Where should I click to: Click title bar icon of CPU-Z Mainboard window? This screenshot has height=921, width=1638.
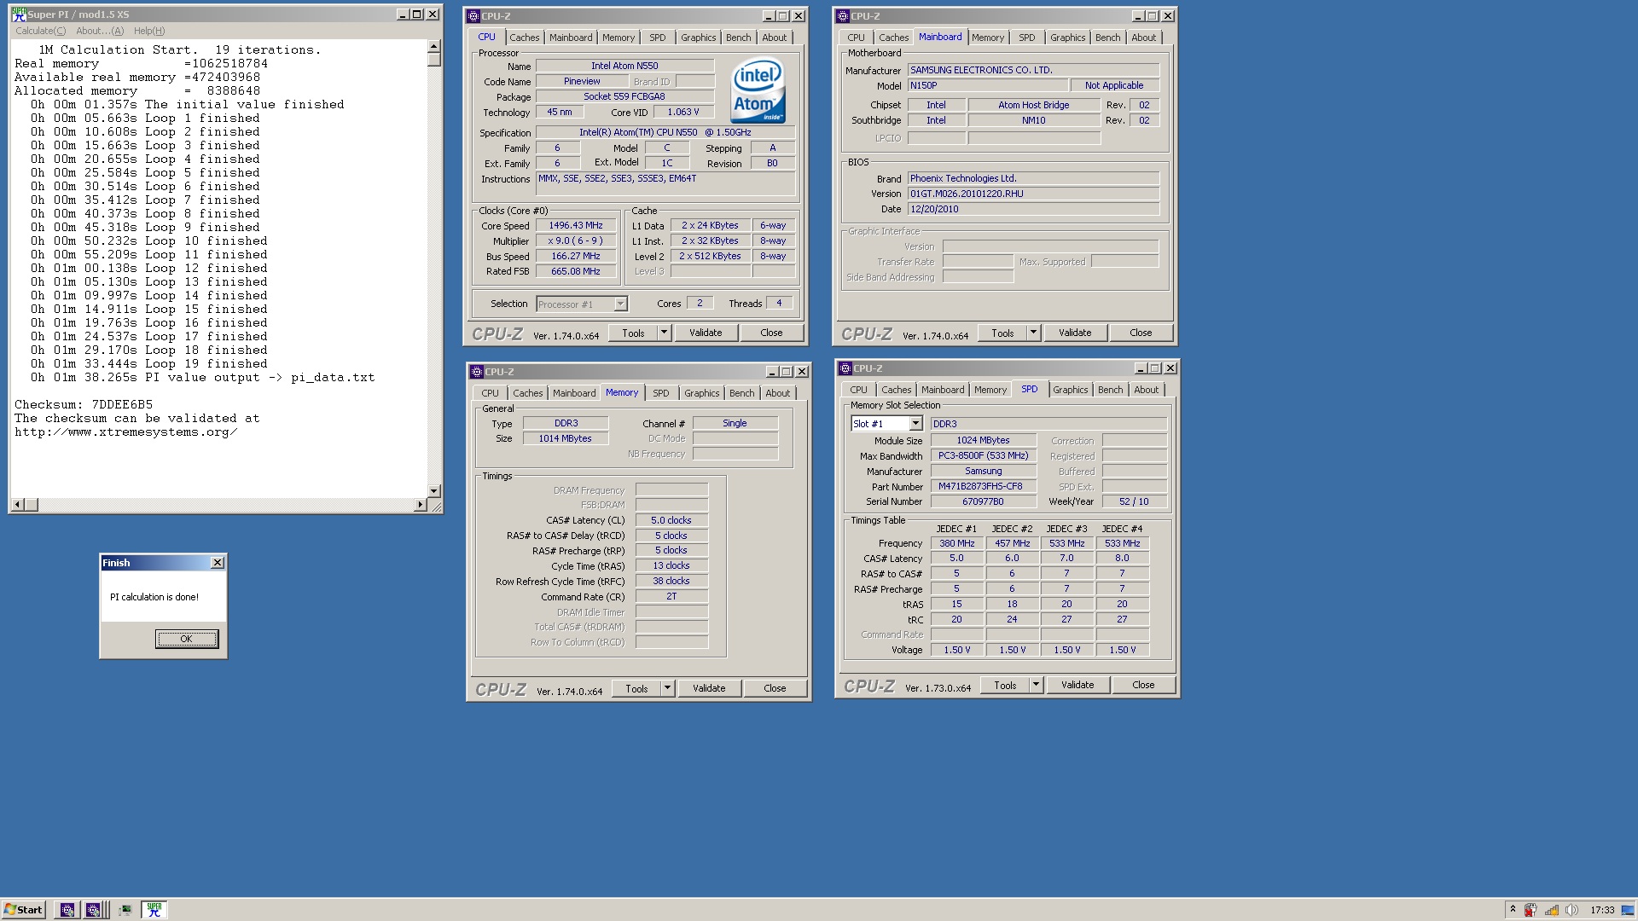(x=843, y=15)
